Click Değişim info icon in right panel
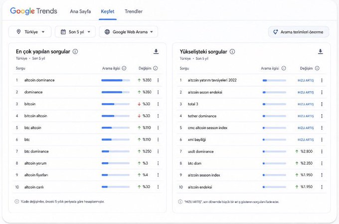Image resolution: width=339 pixels, height=224 pixels. pyautogui.click(x=317, y=68)
